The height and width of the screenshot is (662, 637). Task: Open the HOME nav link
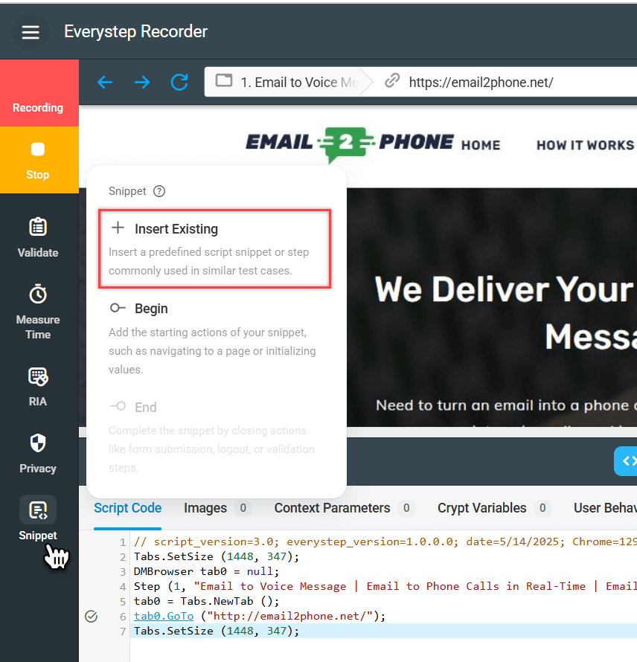click(481, 145)
